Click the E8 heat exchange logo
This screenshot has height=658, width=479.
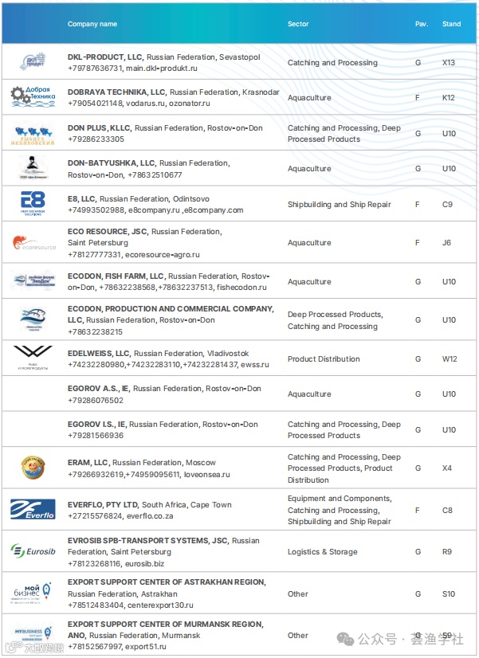[x=33, y=203]
